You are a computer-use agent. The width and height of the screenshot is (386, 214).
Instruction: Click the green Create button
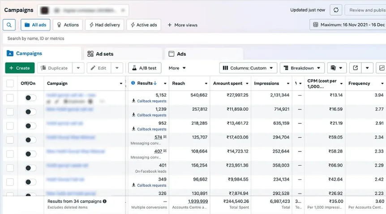pos(20,68)
